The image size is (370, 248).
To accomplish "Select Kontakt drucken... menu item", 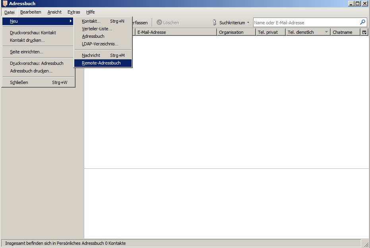I will click(x=38, y=40).
